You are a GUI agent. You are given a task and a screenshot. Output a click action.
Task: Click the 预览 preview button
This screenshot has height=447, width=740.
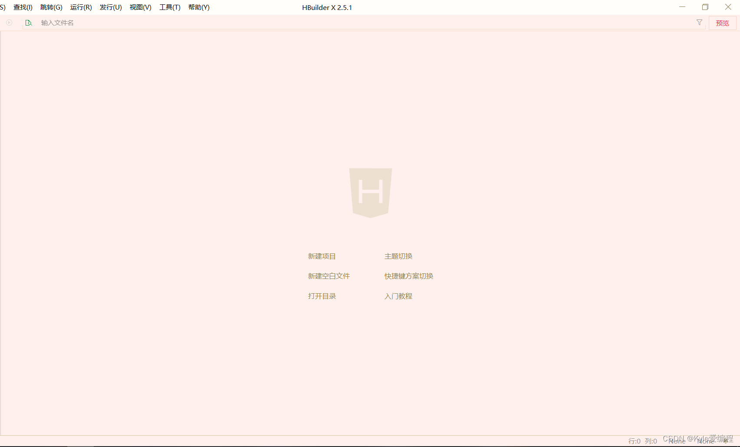pos(723,23)
